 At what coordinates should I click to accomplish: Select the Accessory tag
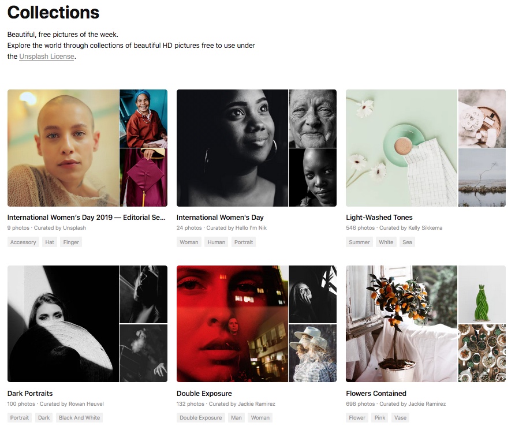click(x=24, y=242)
